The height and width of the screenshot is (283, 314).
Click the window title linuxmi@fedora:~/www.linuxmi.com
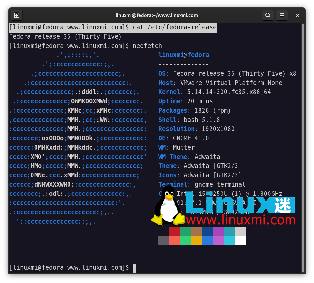point(157,15)
